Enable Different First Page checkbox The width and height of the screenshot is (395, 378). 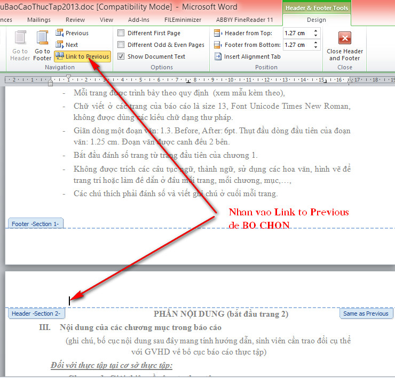pos(121,33)
